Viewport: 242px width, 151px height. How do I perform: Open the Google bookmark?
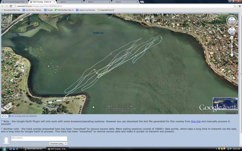[x=49, y=10]
